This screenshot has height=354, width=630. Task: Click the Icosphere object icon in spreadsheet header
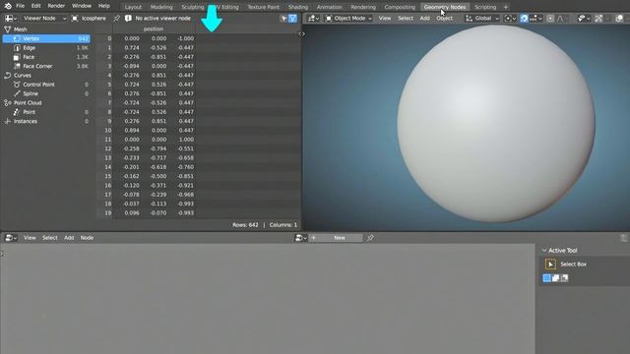[75, 18]
